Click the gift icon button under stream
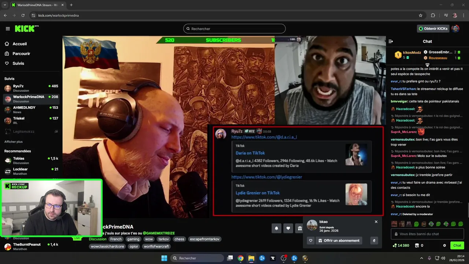This screenshot has width=469, height=264. coord(299,228)
